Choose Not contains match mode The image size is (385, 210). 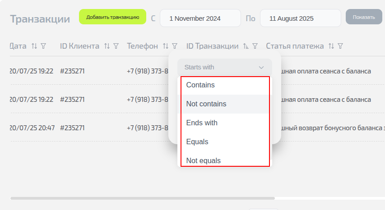(206, 104)
